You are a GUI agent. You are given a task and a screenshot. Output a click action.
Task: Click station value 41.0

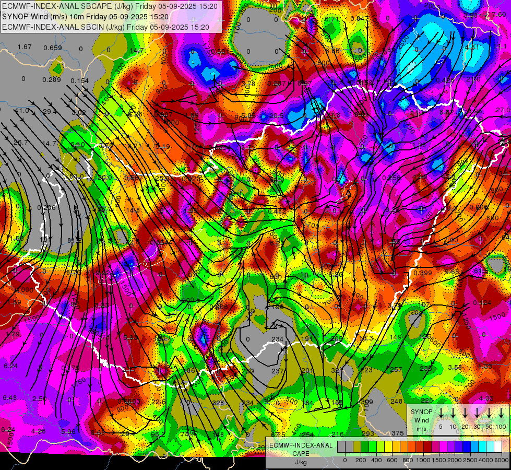[x=21, y=111]
